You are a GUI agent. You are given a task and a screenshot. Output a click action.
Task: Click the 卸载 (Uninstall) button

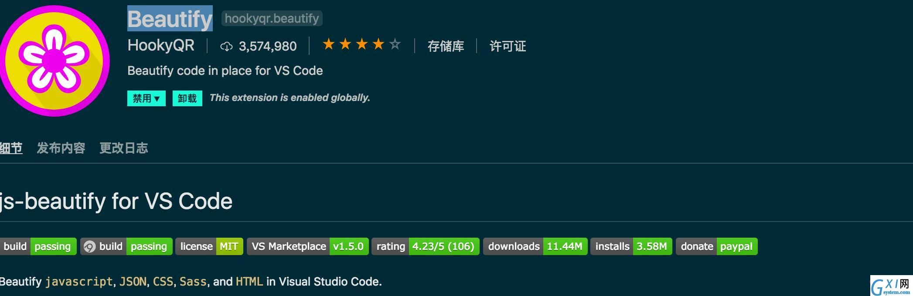(187, 98)
